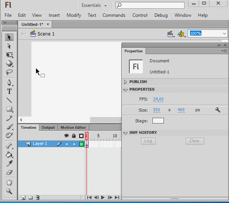
Task: Toggle Show All Layers as Outlines
Action: 81,136
